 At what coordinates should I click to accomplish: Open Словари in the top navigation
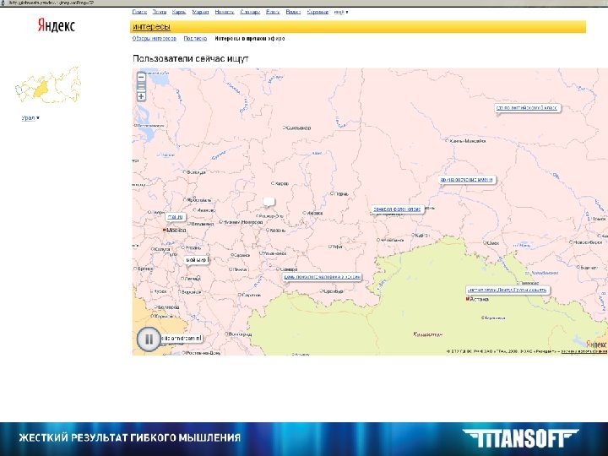point(250,12)
